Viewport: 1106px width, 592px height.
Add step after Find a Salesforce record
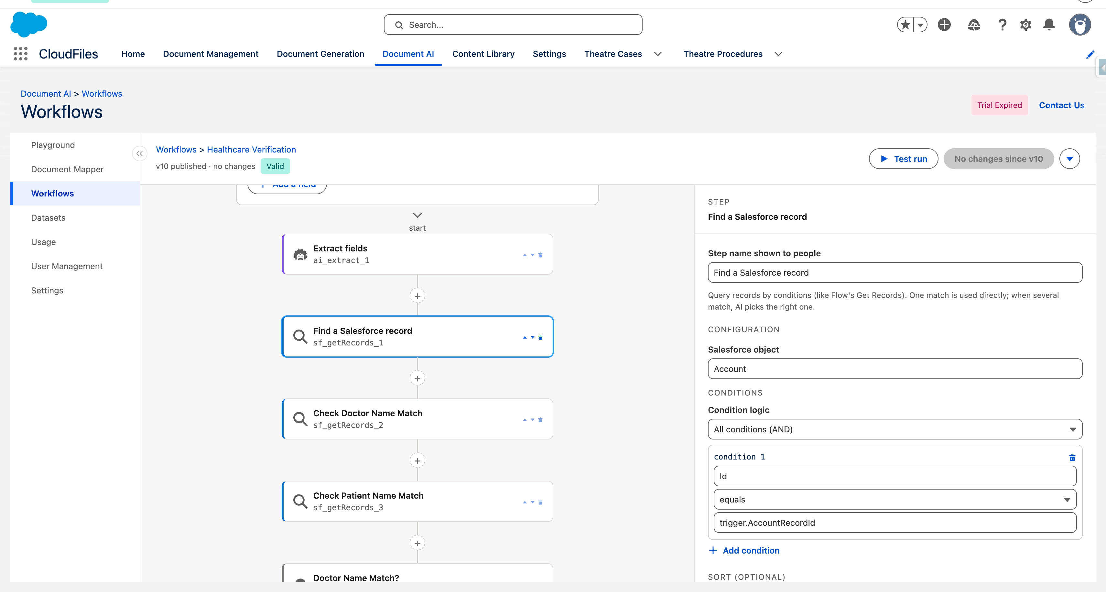coord(417,378)
